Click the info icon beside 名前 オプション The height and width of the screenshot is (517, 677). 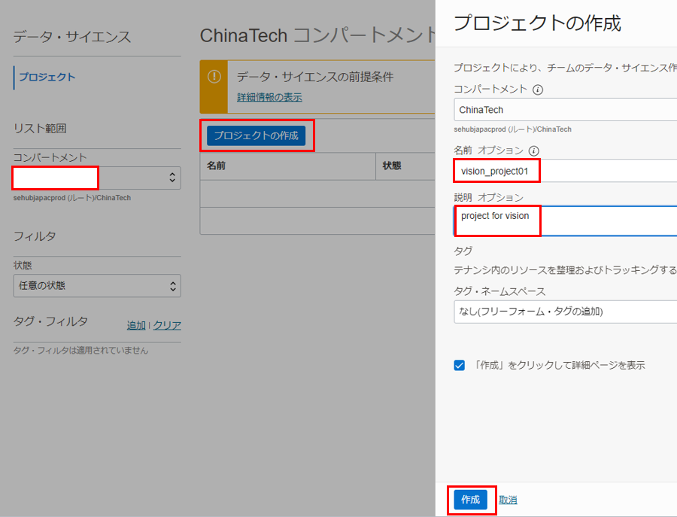point(534,151)
